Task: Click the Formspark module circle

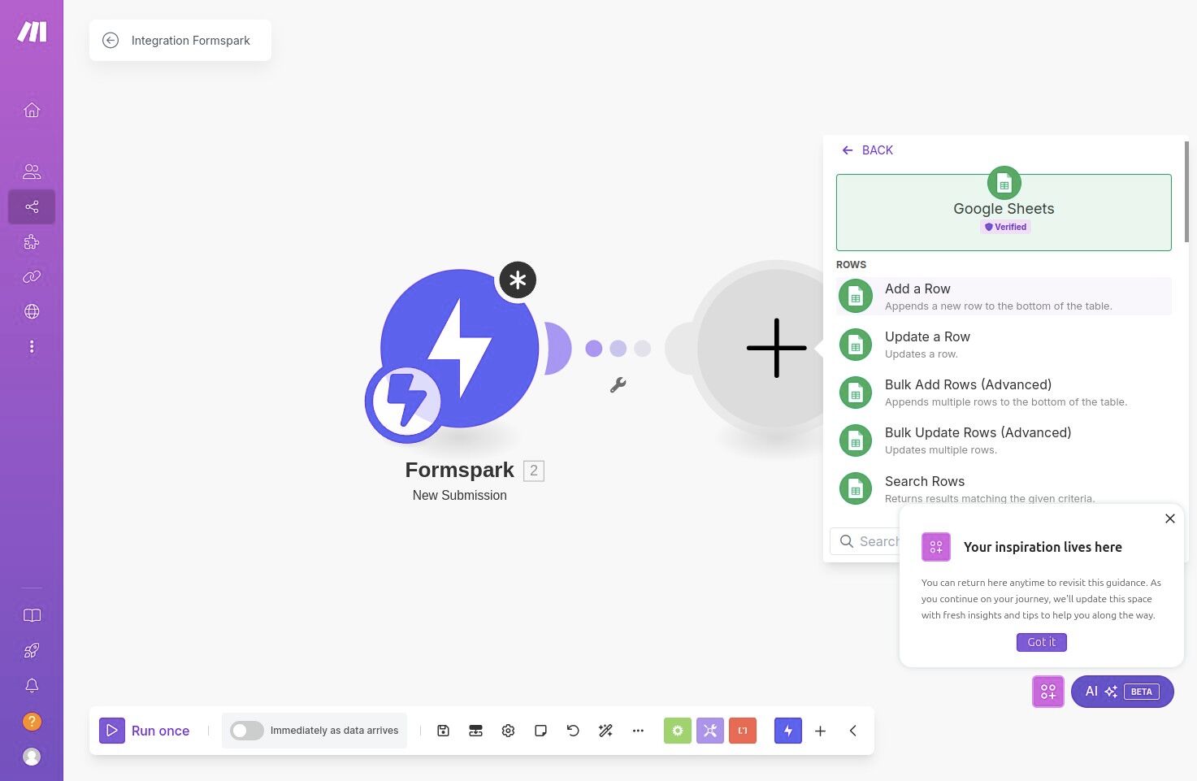Action: [x=459, y=349]
